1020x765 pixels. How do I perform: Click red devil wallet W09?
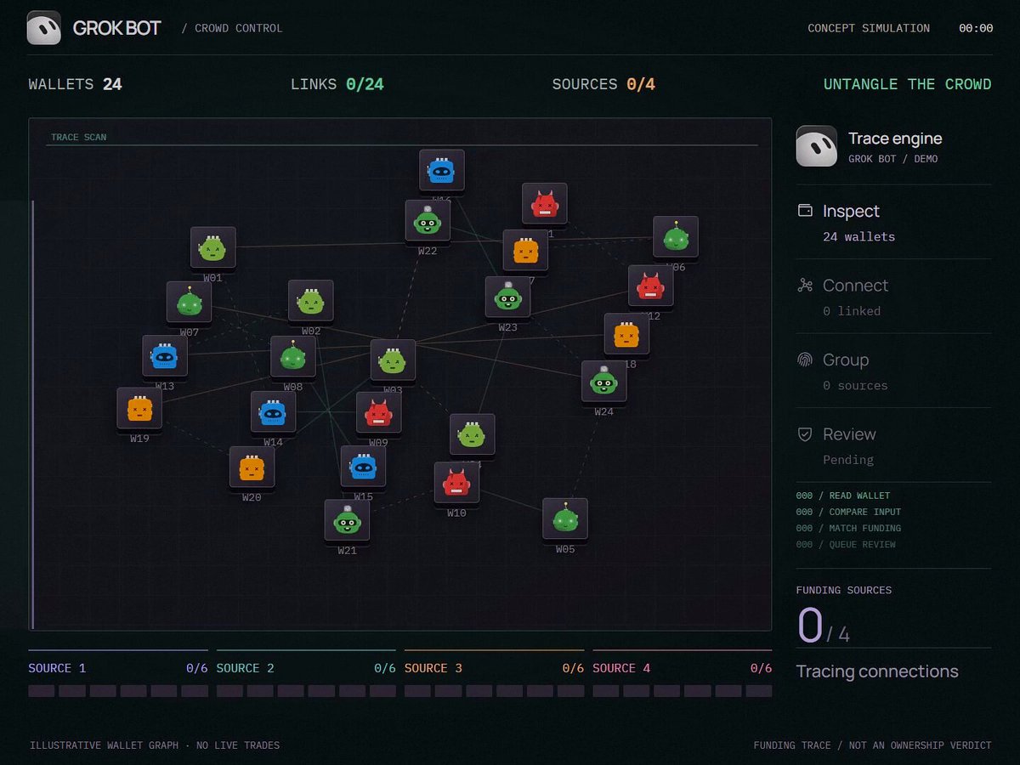tap(378, 413)
